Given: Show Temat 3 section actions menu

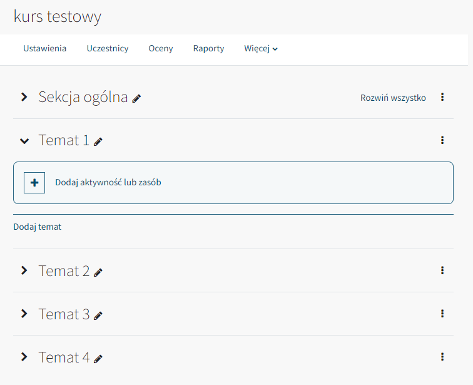Looking at the screenshot, I should [442, 314].
